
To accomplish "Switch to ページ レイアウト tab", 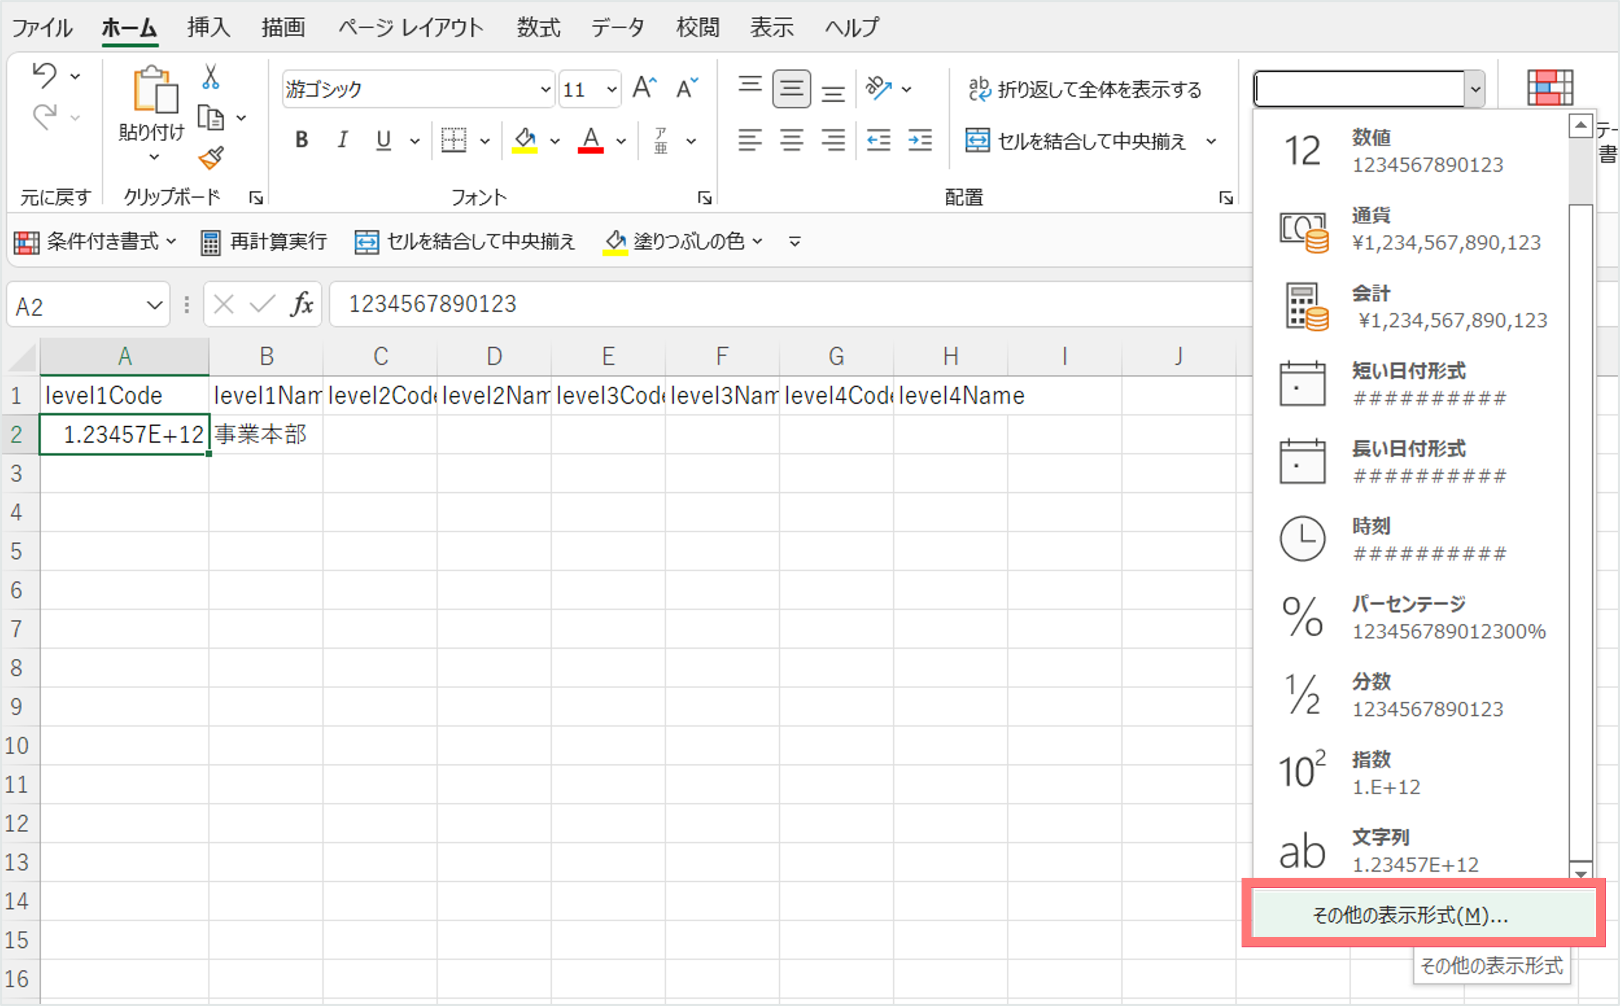I will [411, 28].
